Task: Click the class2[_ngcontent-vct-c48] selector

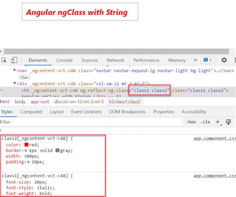Action: tap(35, 138)
